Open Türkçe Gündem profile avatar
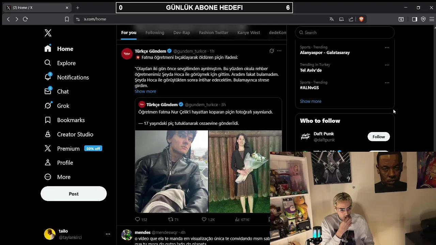Image resolution: width=436 pixels, height=245 pixels. point(127,54)
